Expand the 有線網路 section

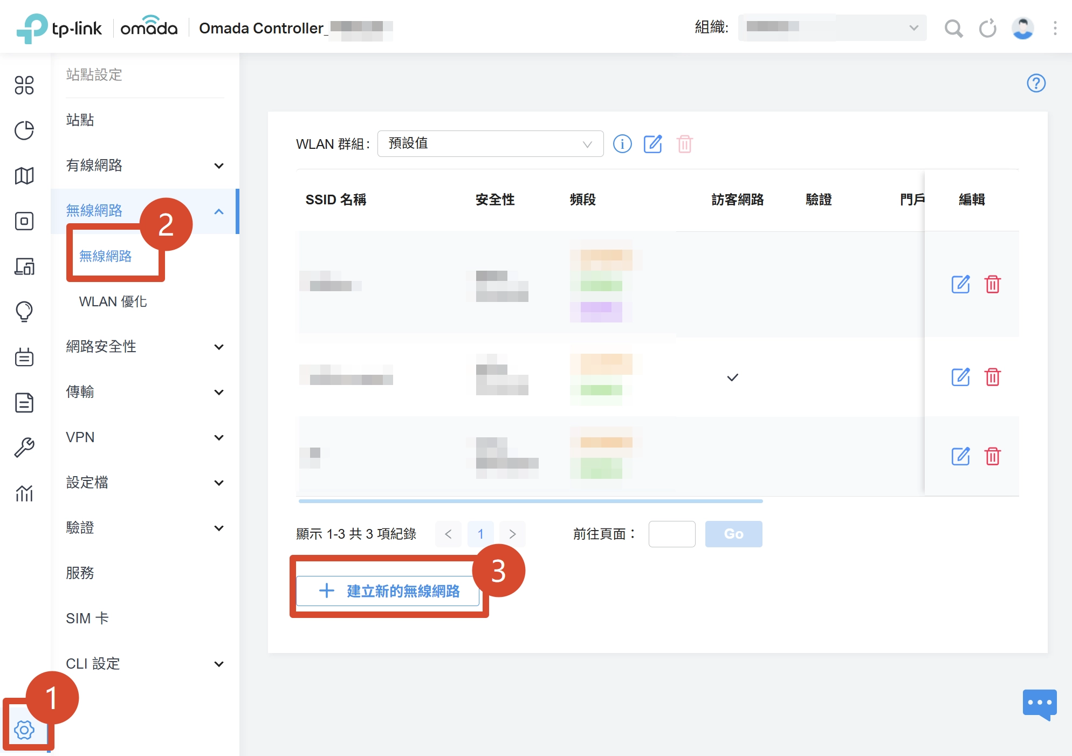(x=145, y=165)
